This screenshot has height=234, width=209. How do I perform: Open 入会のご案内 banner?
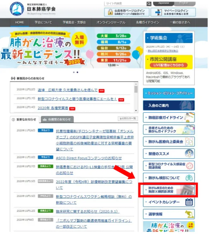click(x=169, y=105)
